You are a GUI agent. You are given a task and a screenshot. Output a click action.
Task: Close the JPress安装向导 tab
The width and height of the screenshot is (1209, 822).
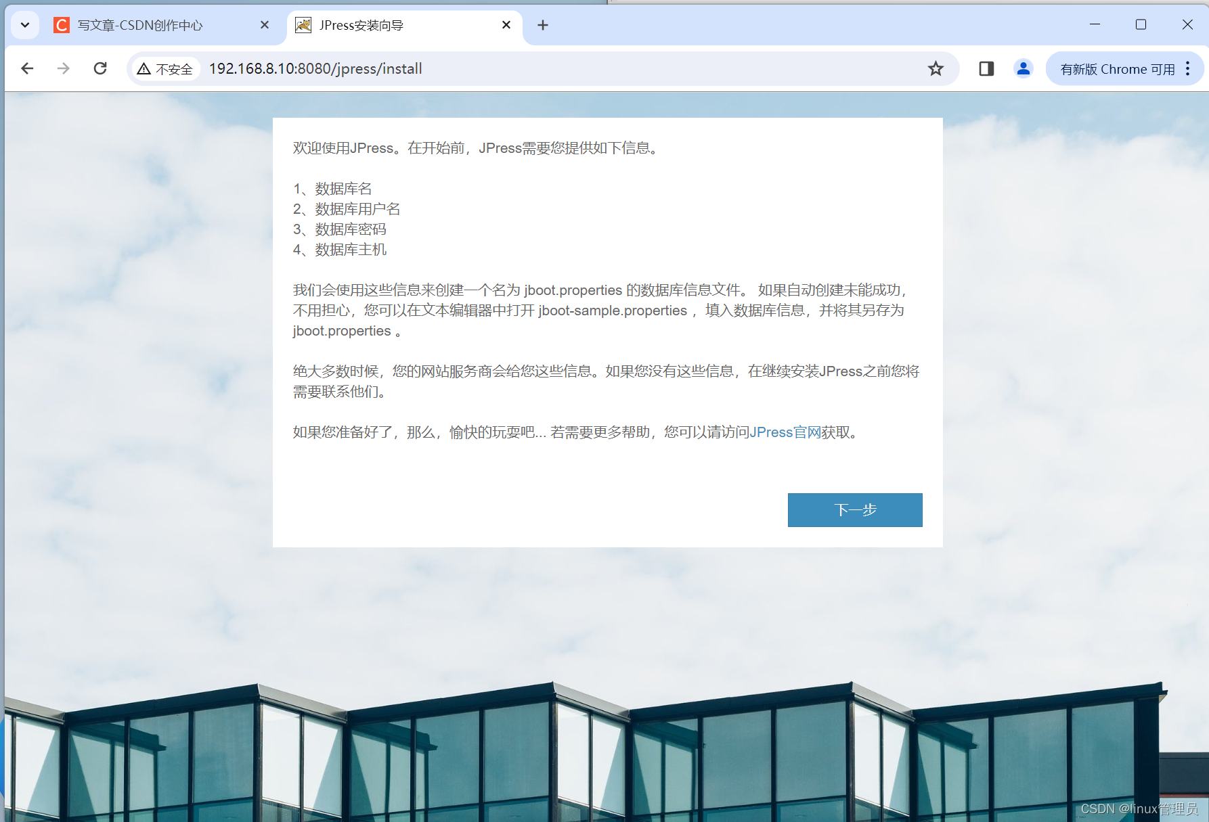click(x=506, y=25)
